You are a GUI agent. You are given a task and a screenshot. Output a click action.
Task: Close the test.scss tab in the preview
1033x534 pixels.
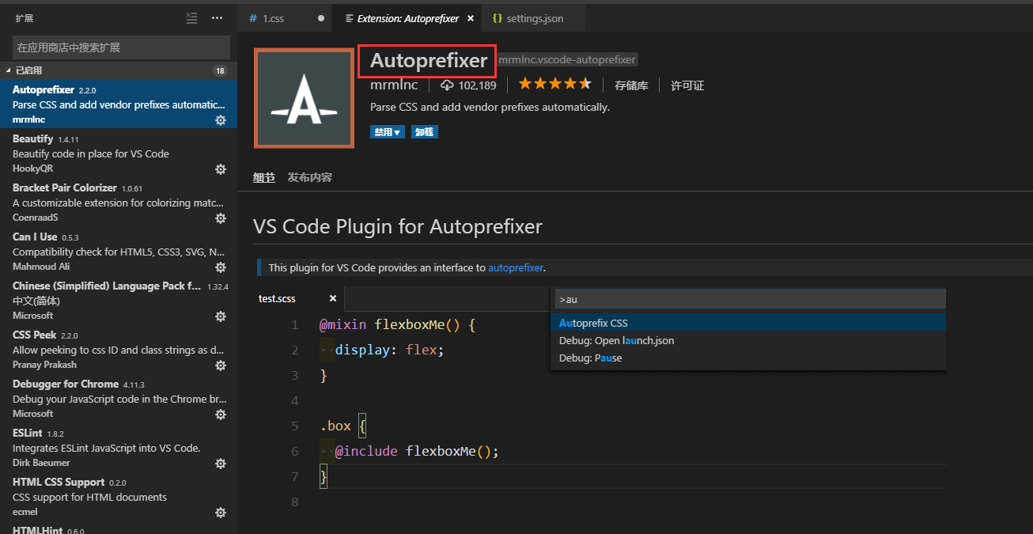coord(333,298)
